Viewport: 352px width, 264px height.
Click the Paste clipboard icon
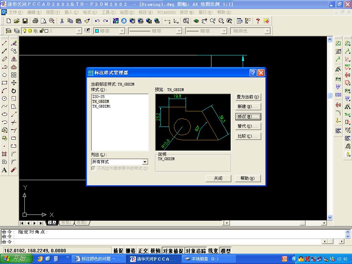click(79, 21)
